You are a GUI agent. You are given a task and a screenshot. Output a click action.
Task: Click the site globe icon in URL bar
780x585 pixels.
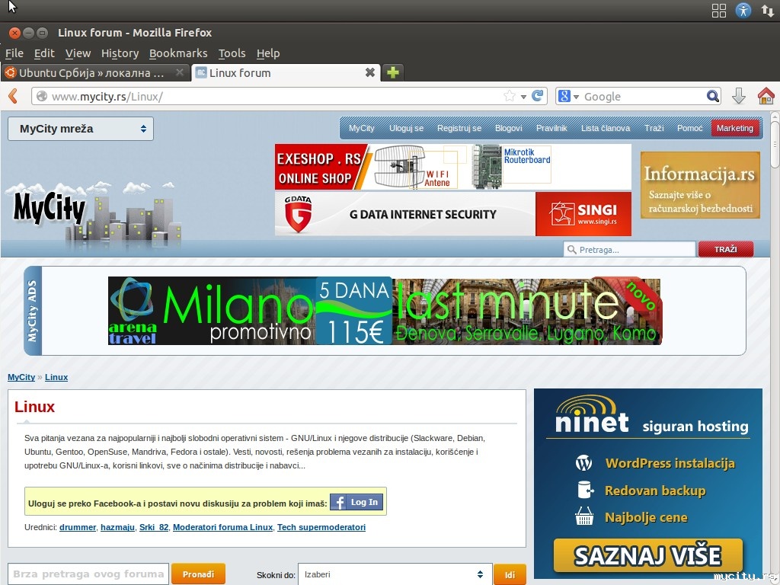[42, 96]
